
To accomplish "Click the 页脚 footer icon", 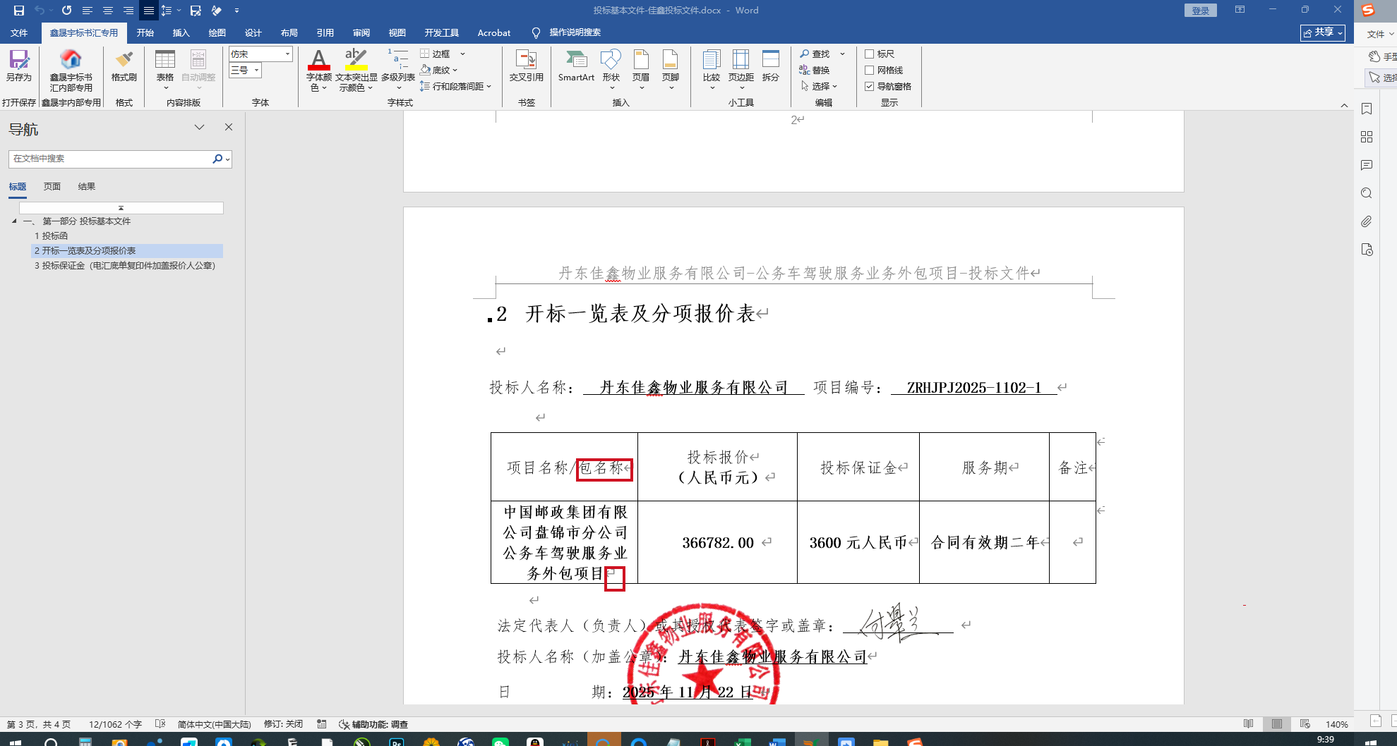I will tap(671, 69).
